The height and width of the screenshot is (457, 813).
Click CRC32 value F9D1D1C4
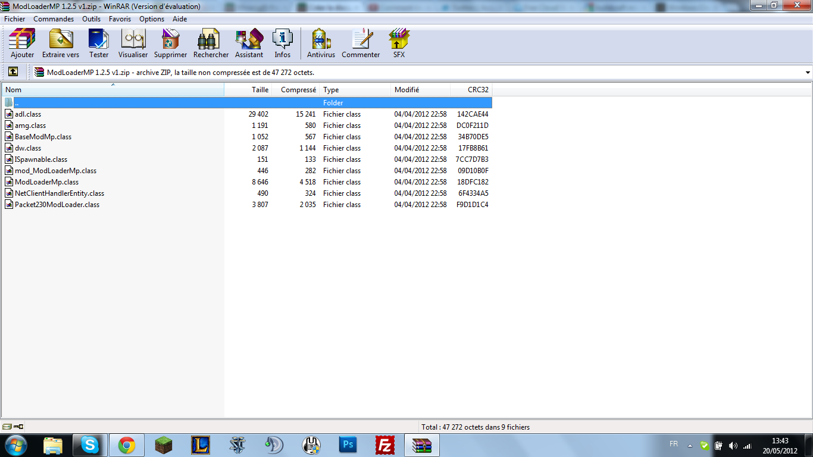coord(473,205)
